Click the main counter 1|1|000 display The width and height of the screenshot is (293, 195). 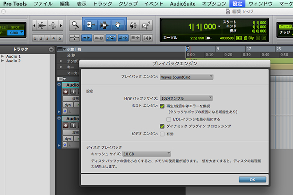[202, 27]
